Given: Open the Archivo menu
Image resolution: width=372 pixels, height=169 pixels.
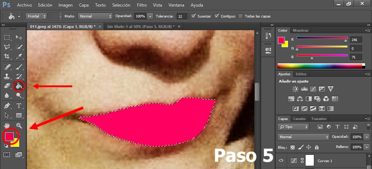Looking at the screenshot, I should [24, 5].
